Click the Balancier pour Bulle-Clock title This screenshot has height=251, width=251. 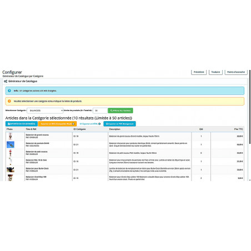[x=37, y=168]
